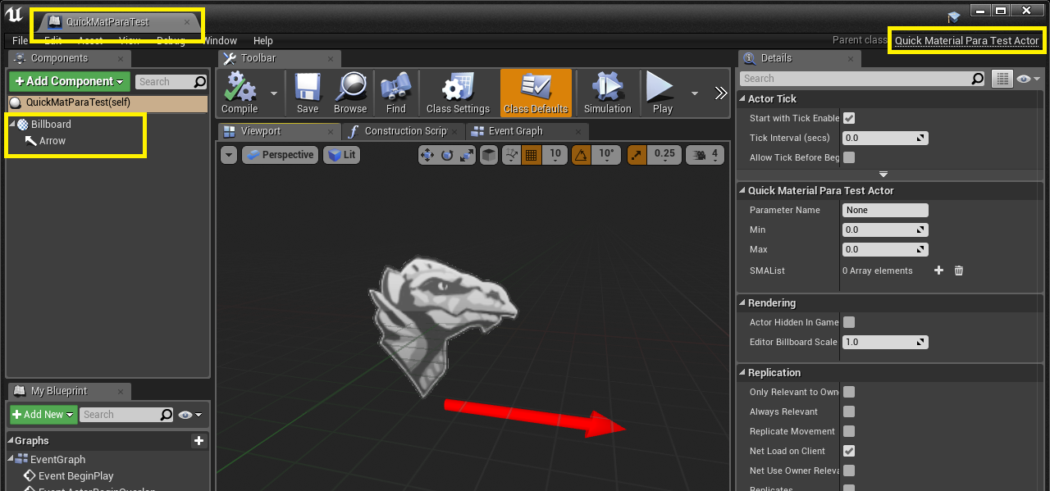Show advanced Actor Tick properties arrow
This screenshot has height=491, width=1050.
tap(883, 174)
